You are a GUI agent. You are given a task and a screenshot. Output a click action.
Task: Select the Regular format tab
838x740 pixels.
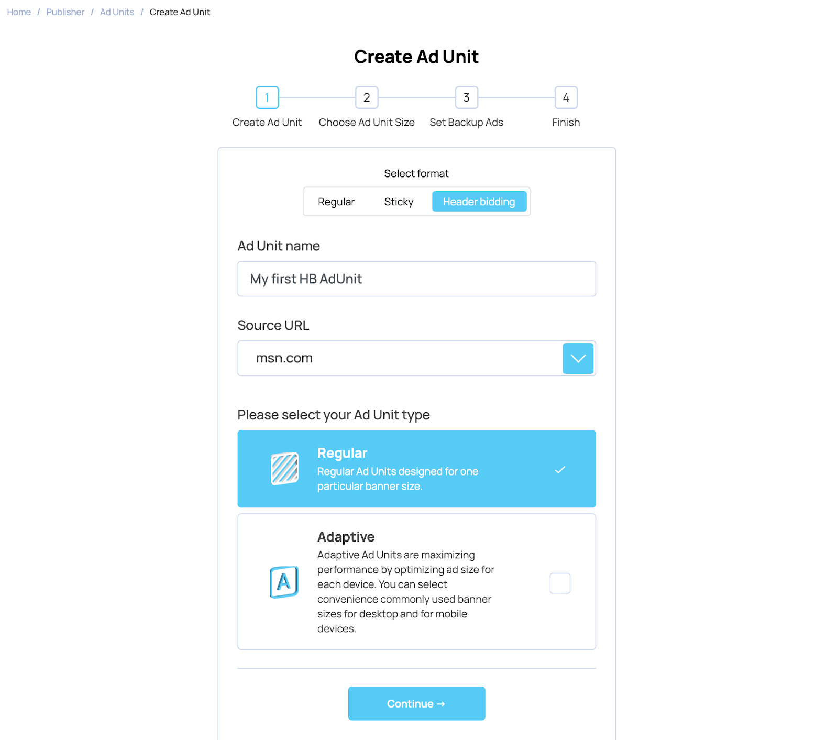(336, 202)
